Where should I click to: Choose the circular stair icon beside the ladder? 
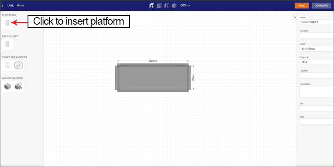pyautogui.click(x=18, y=65)
